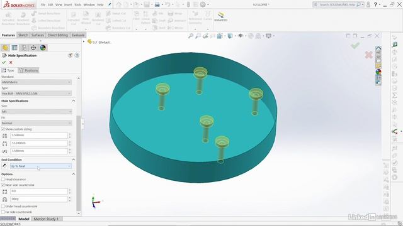Switch to the Surfaces tab

[x=38, y=35]
